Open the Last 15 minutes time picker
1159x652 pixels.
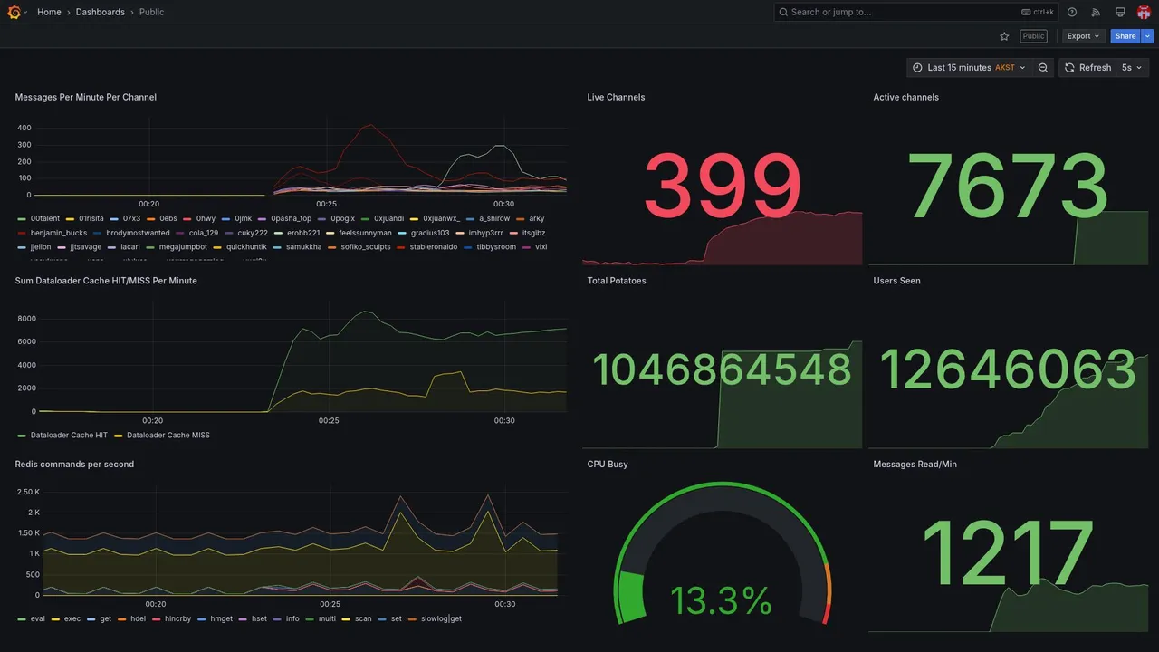[969, 68]
